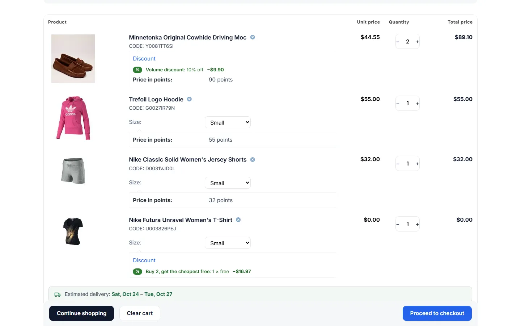
Task: Open Size dropdown for Nike Futura T-Shirt
Action: (x=228, y=243)
